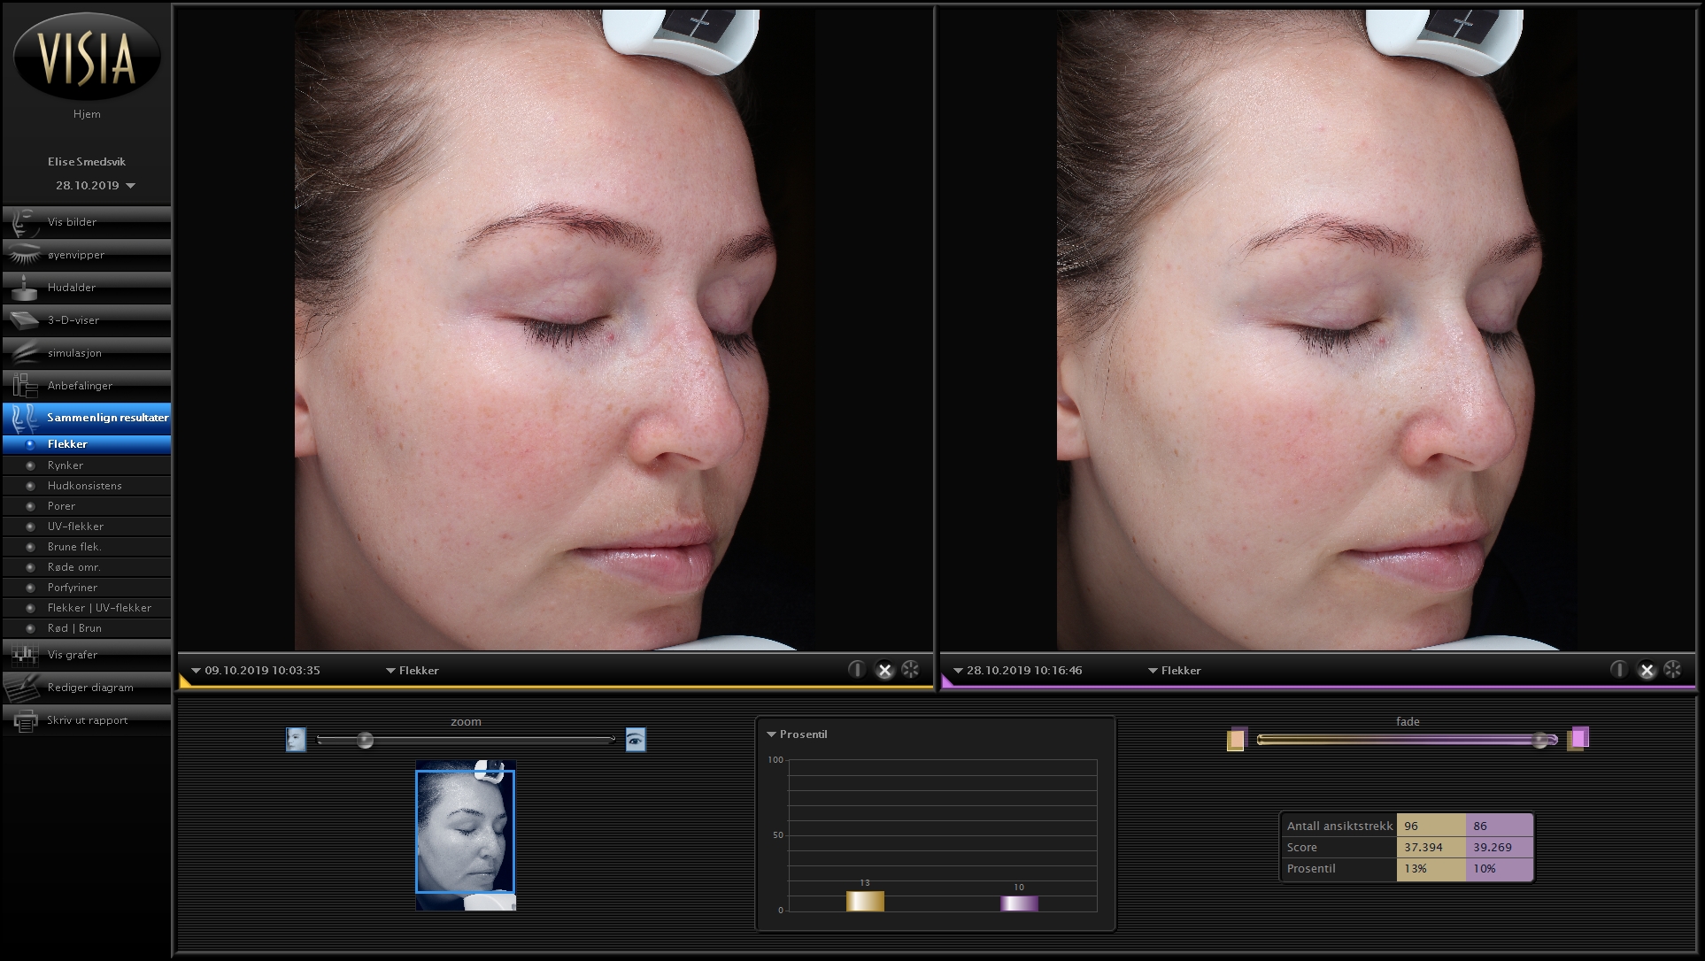
Task: Click the gold 13 percentile bar
Action: [865, 901]
